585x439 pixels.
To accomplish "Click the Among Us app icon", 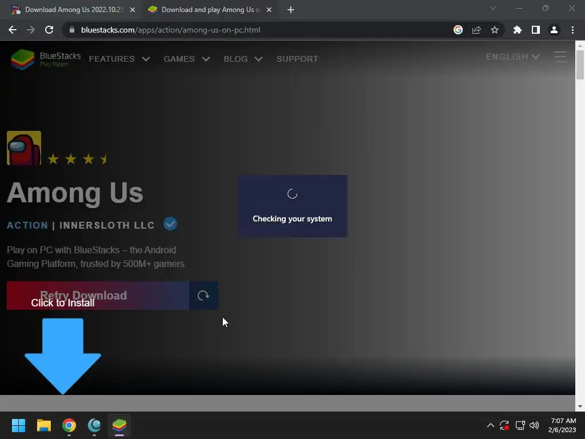I will coord(24,148).
